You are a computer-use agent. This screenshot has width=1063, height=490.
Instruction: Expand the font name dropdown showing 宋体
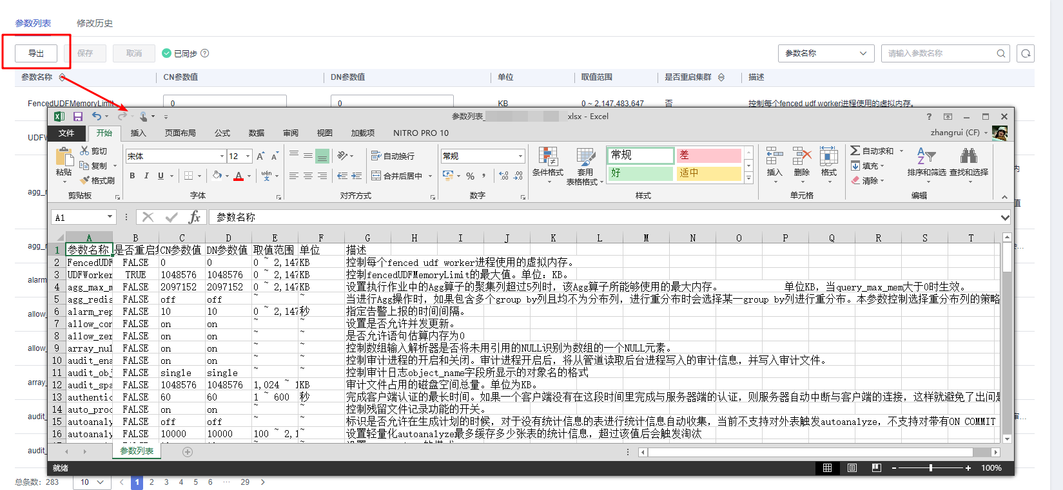pyautogui.click(x=222, y=156)
